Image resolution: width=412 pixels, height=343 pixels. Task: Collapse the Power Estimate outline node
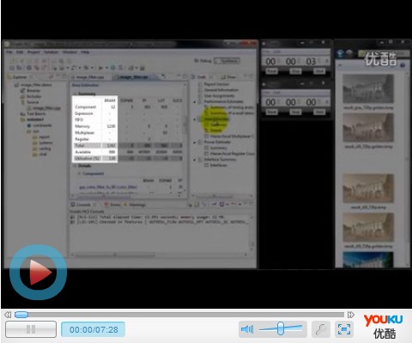[x=195, y=142]
